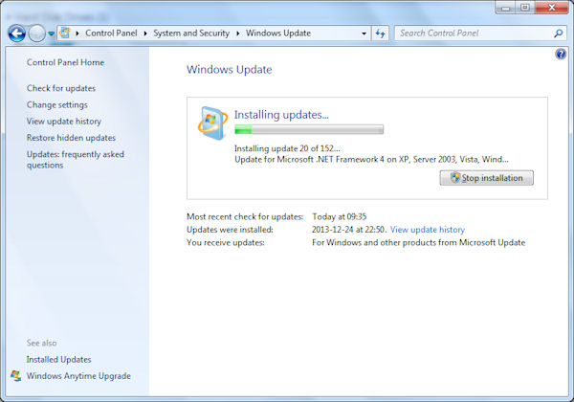Open the Help question mark icon

(x=561, y=55)
